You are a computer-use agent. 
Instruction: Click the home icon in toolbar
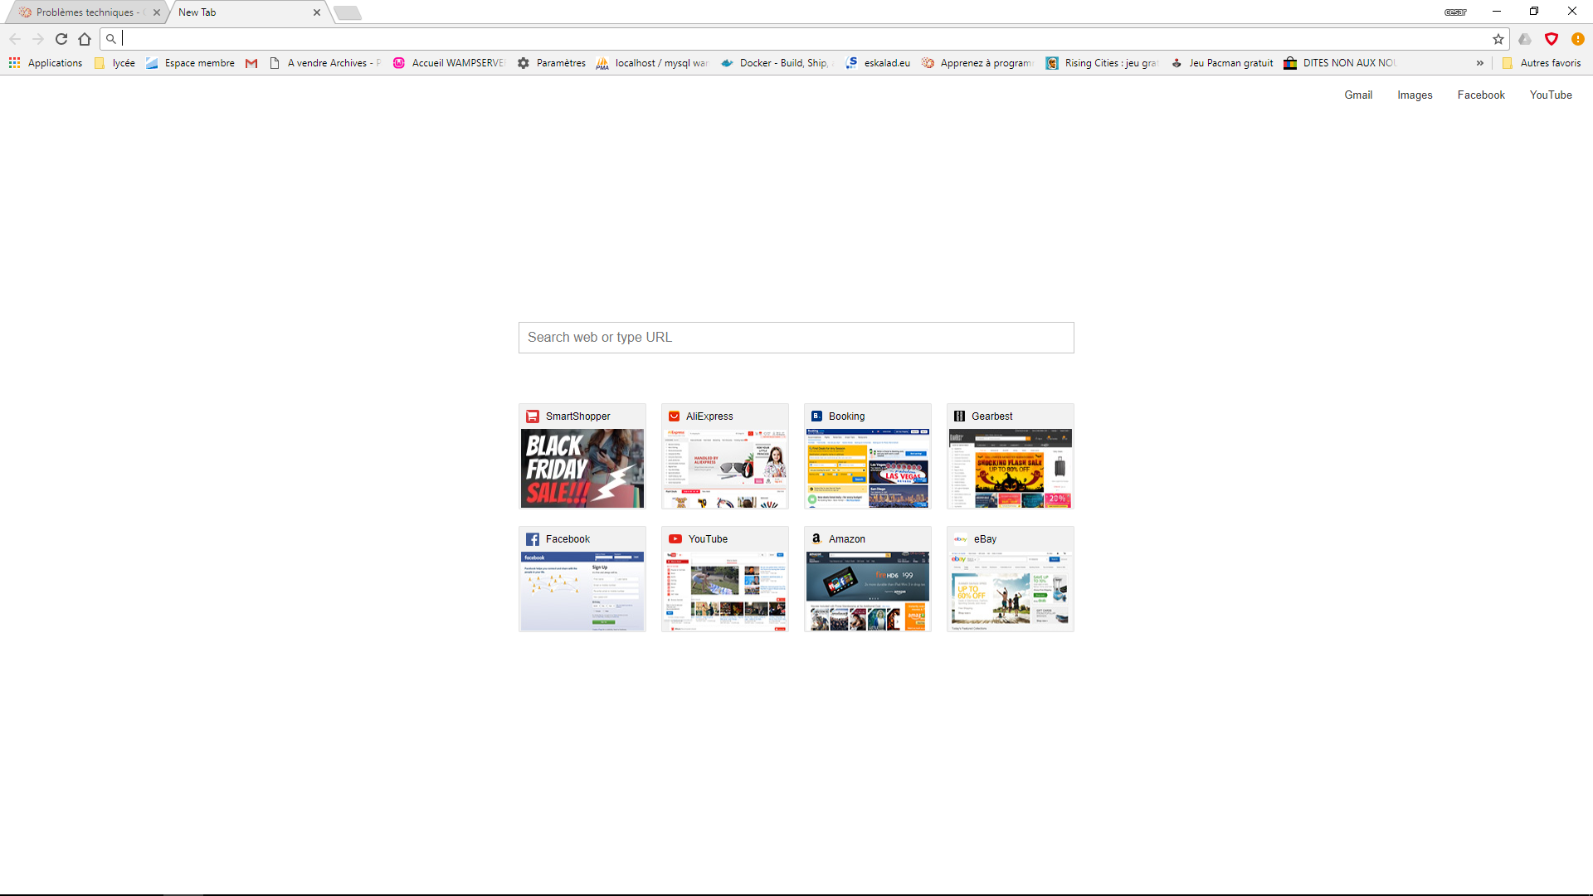[x=85, y=39]
